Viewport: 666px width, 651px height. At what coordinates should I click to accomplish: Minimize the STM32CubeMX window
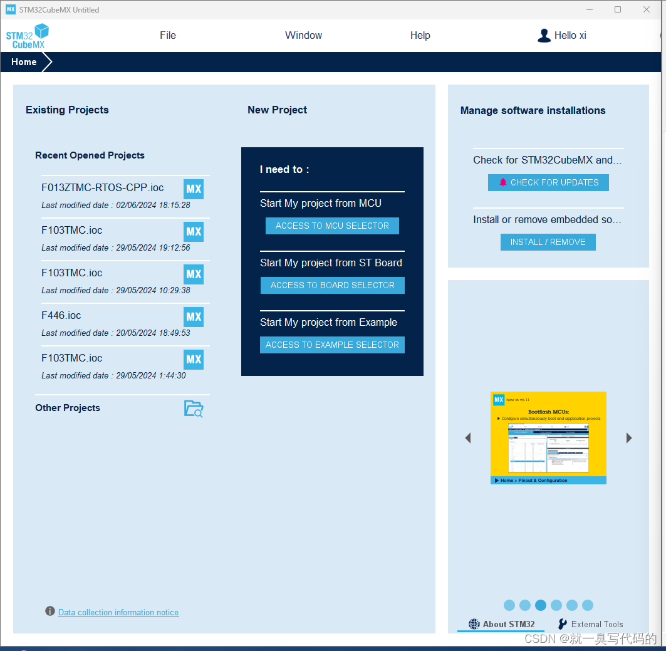590,9
